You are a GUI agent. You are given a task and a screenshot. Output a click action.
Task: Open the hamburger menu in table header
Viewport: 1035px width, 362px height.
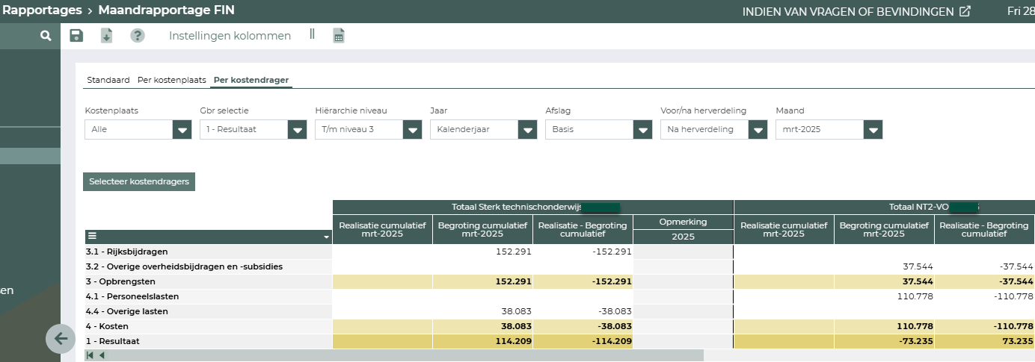coord(92,236)
